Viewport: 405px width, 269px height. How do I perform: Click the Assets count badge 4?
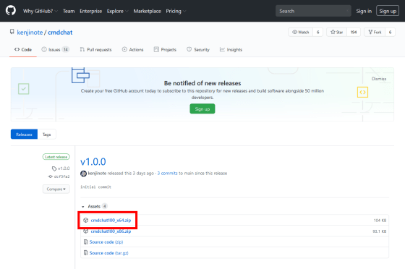pyautogui.click(x=105, y=206)
